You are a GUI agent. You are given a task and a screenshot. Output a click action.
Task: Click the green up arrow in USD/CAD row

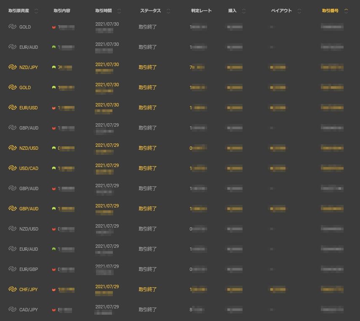click(x=54, y=168)
